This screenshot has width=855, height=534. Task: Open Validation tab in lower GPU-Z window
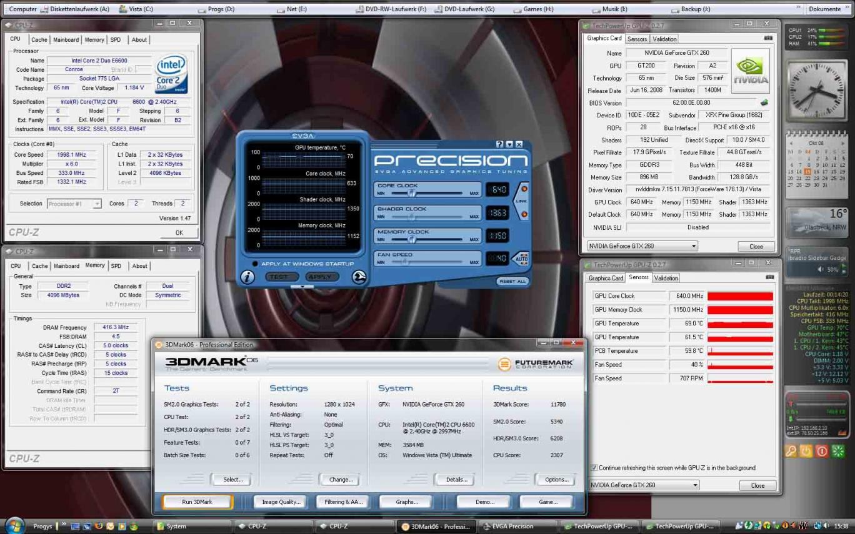click(x=666, y=278)
